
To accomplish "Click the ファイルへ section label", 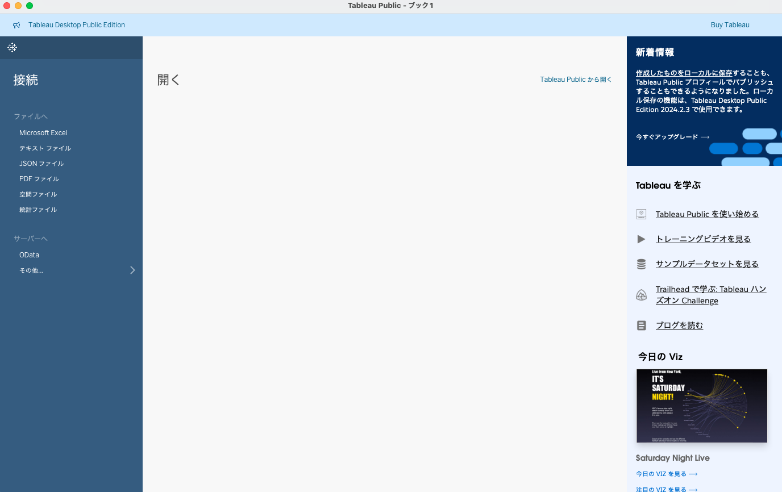I will [x=31, y=116].
